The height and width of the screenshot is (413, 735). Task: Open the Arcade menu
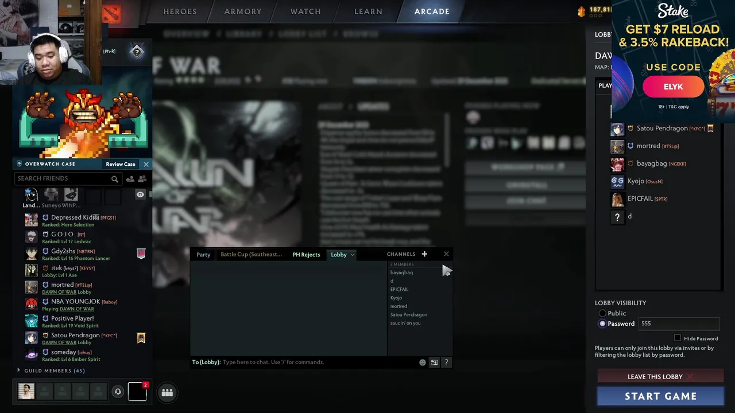coord(432,11)
